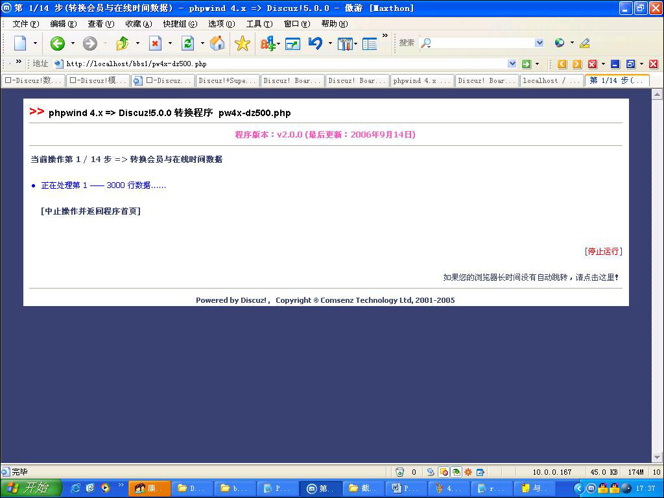Click the fullscreen window icon in toolbar
Screen dimensions: 664x498
click(292, 43)
